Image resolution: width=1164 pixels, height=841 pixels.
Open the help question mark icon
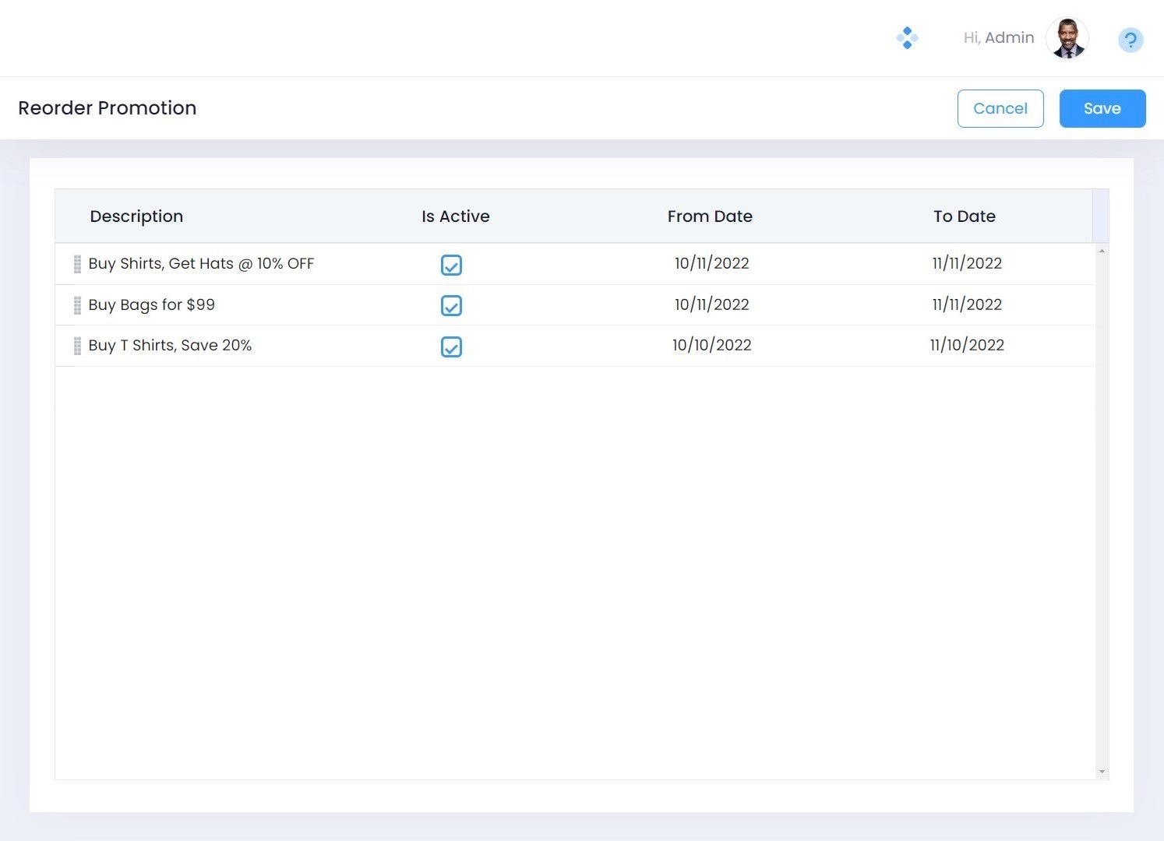click(x=1130, y=40)
